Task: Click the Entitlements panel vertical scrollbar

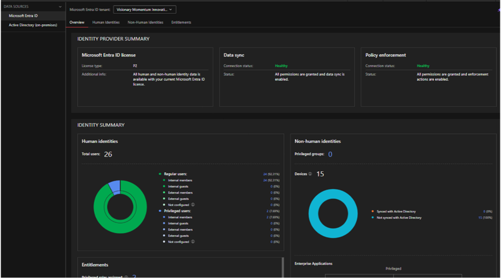Action: point(283,267)
